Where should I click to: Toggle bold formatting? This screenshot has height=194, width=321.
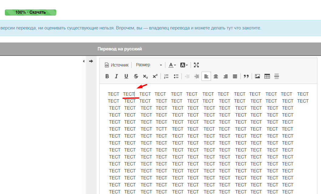coord(107,77)
